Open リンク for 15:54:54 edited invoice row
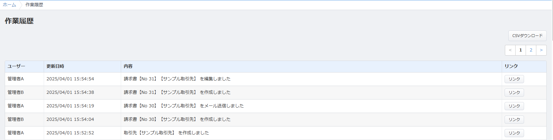The width and height of the screenshot is (553, 140). click(514, 79)
